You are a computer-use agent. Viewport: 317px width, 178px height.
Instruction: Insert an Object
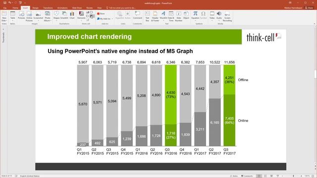point(186,15)
